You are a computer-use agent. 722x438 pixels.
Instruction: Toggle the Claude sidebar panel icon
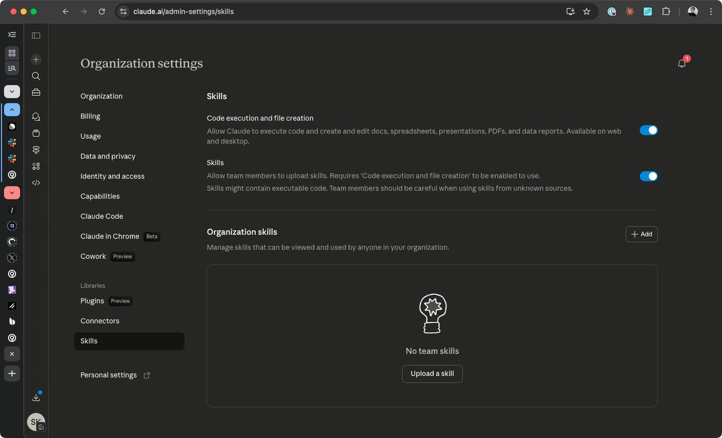[x=36, y=35]
